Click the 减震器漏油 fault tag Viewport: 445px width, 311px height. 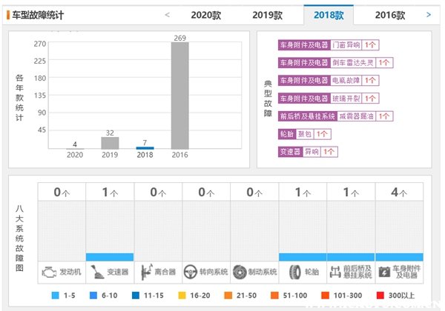(356, 116)
